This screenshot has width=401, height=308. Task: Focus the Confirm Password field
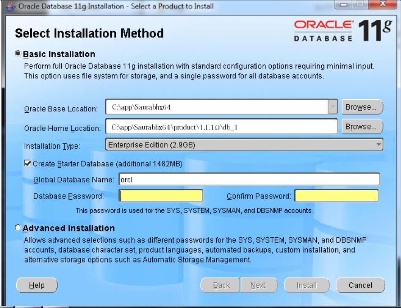336,196
